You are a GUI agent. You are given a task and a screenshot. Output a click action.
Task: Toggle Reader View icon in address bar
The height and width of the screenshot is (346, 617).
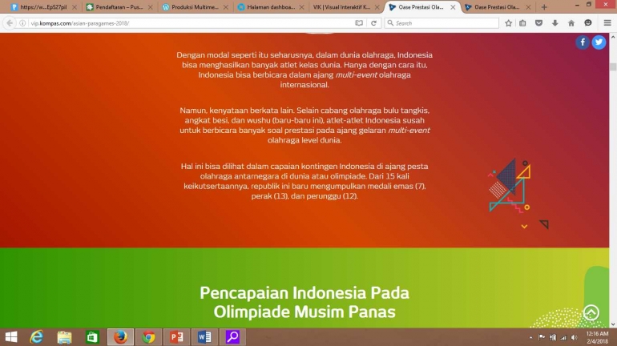pyautogui.click(x=359, y=23)
